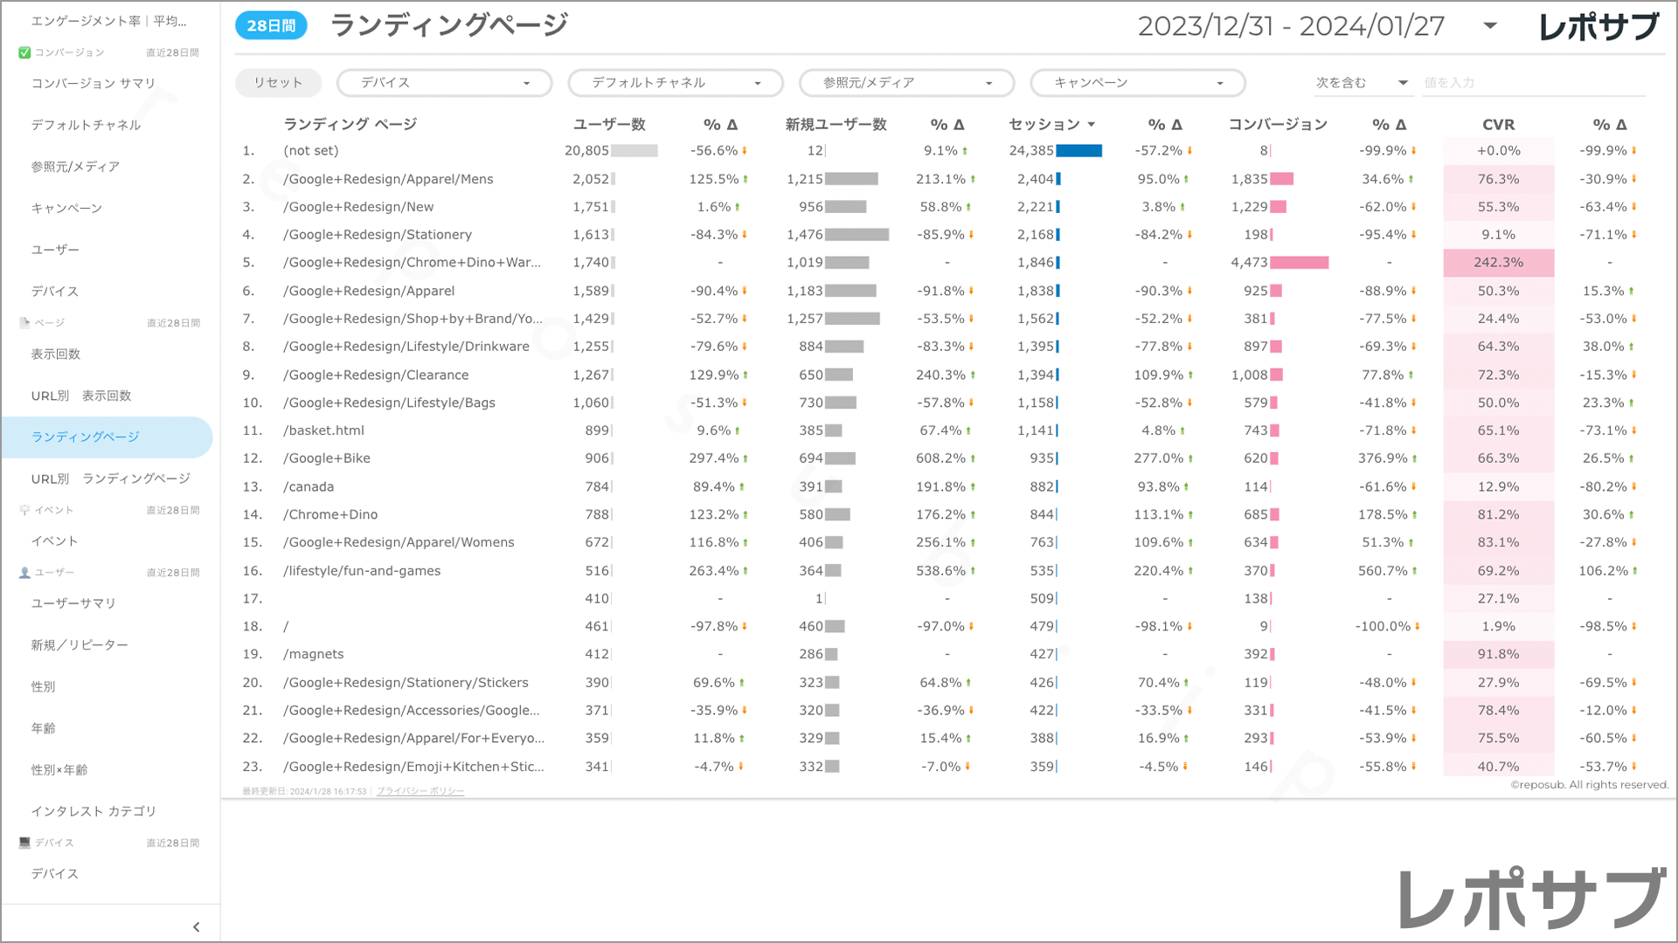Open the date range dropdown arrow
Viewport: 1678px width, 943px height.
tap(1490, 25)
